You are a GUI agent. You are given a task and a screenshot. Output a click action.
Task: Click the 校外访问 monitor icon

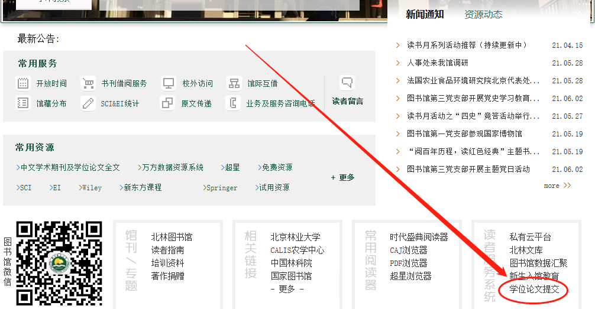[169, 83]
